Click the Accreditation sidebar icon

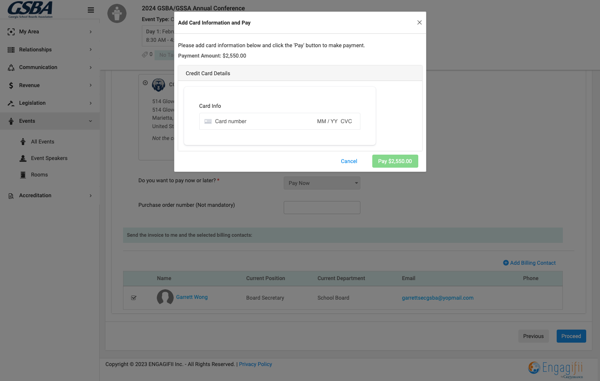point(11,196)
